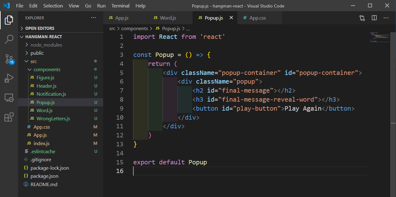
Task: Click the 'react' import string
Action: coord(212,37)
